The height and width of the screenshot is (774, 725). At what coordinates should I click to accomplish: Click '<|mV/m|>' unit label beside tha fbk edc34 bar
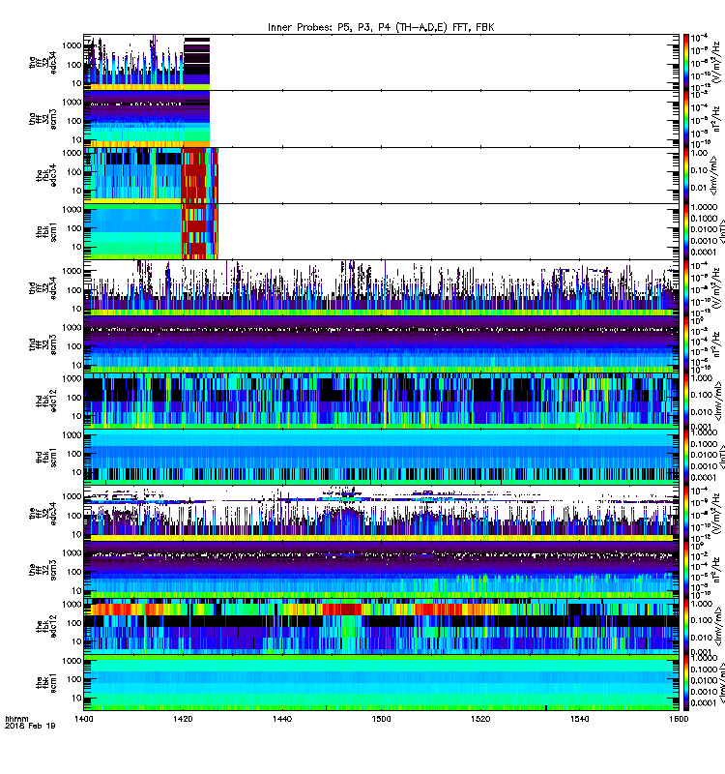click(x=714, y=176)
